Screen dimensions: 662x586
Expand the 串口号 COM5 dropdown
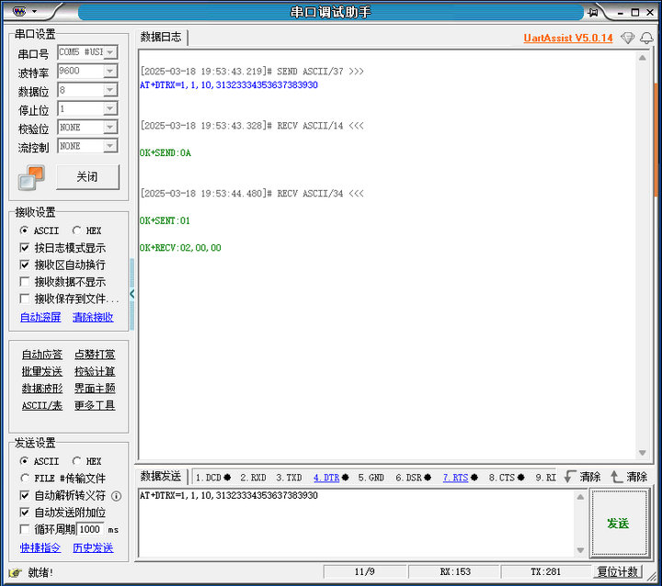(110, 53)
